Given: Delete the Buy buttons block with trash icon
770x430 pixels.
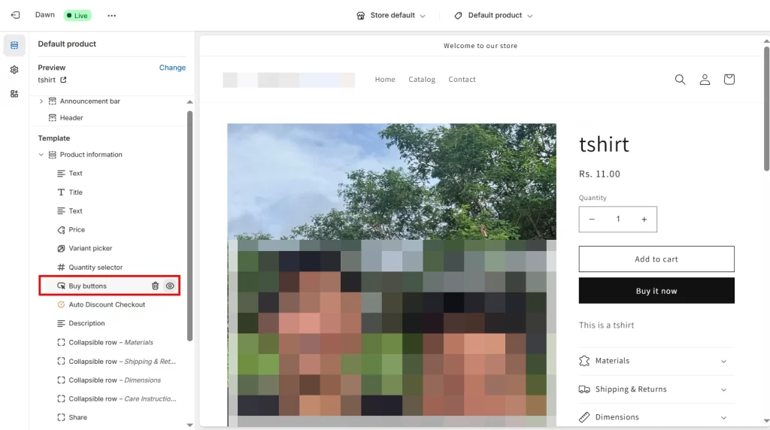Looking at the screenshot, I should tap(155, 286).
